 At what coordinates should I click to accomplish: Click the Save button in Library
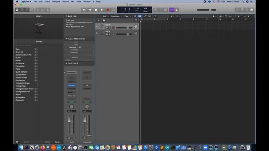[58, 142]
